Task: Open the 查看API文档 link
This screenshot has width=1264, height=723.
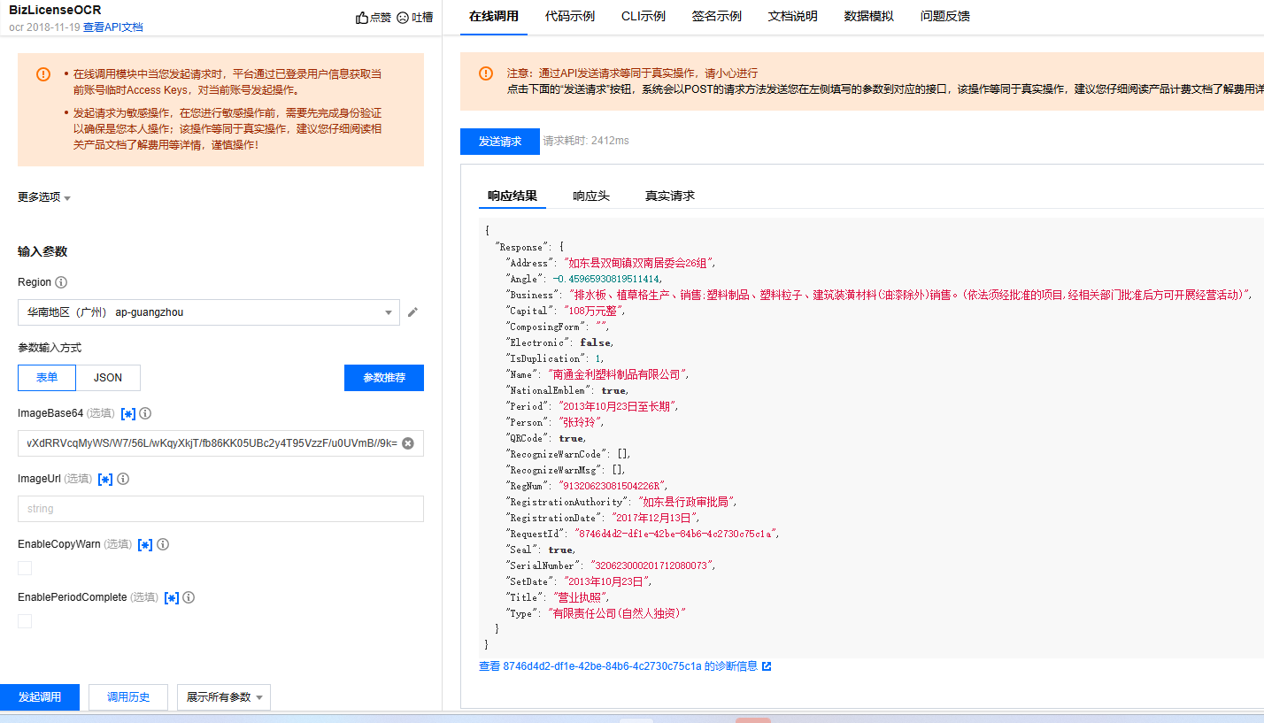Action: coord(113,27)
